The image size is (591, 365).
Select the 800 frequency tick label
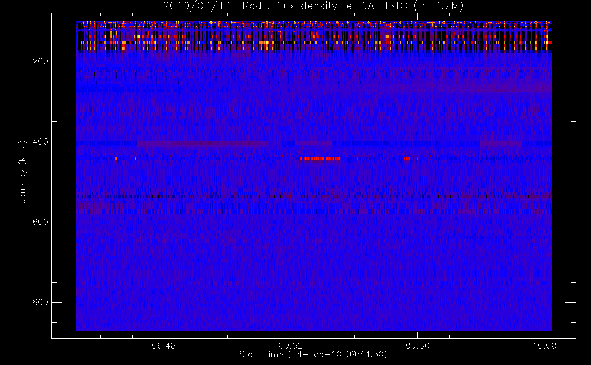(x=40, y=302)
